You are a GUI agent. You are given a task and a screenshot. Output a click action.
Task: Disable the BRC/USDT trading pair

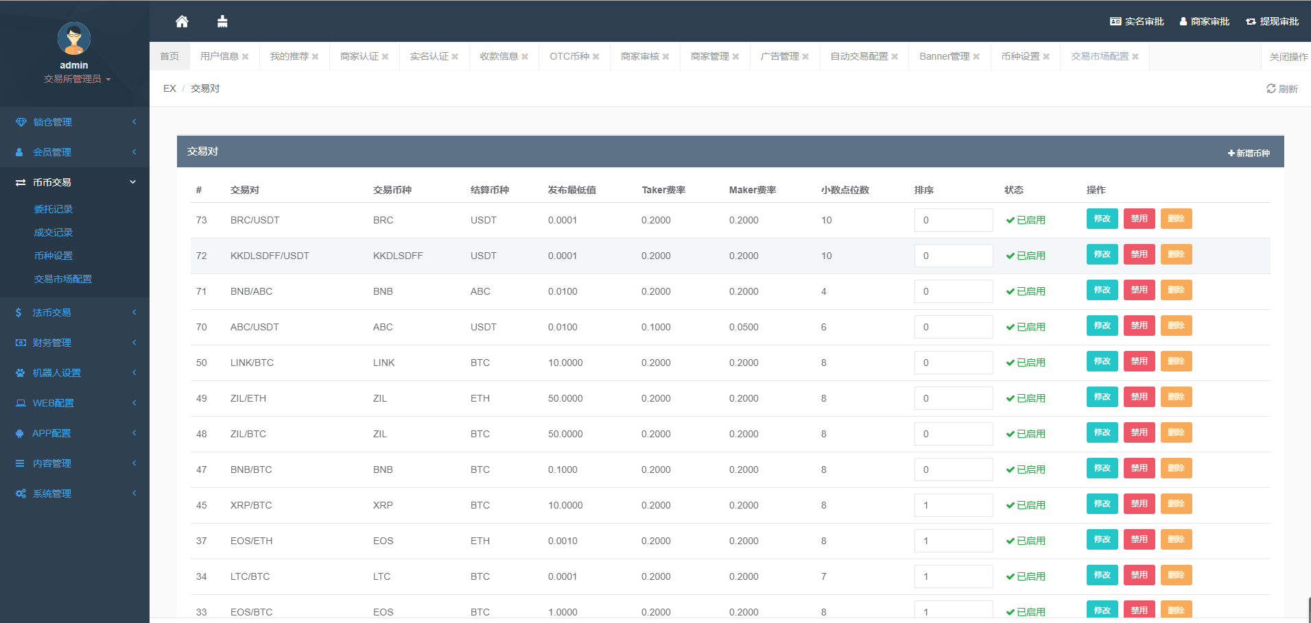pyautogui.click(x=1139, y=219)
